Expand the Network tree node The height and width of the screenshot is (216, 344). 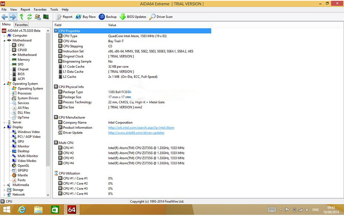(4, 195)
